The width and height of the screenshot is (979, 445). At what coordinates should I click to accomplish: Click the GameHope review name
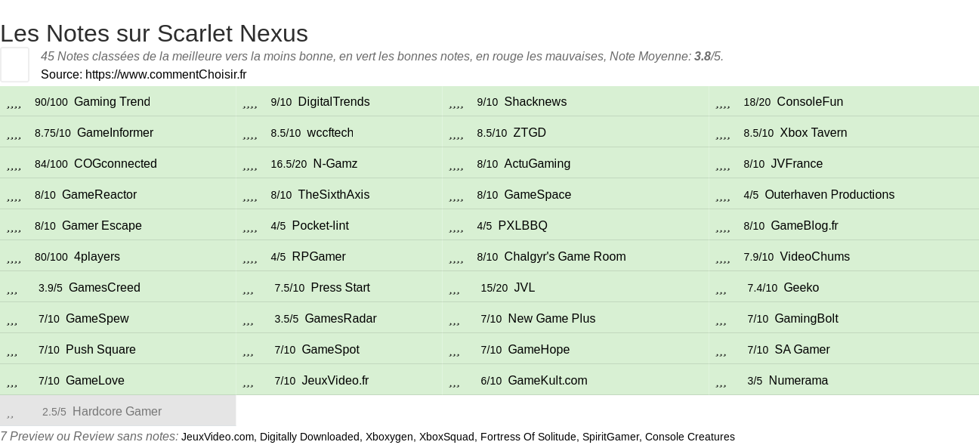pyautogui.click(x=539, y=350)
